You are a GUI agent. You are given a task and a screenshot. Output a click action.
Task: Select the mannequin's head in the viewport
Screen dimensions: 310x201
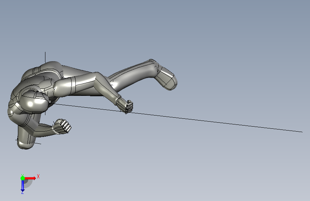tap(35, 102)
